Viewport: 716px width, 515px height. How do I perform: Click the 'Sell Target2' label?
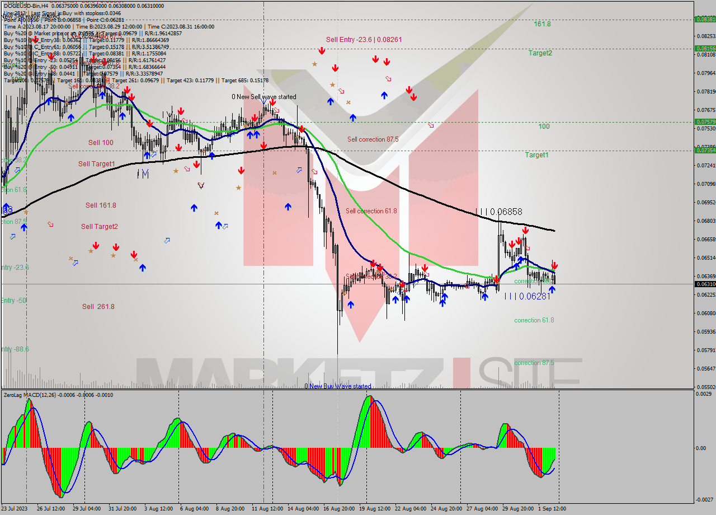point(100,227)
